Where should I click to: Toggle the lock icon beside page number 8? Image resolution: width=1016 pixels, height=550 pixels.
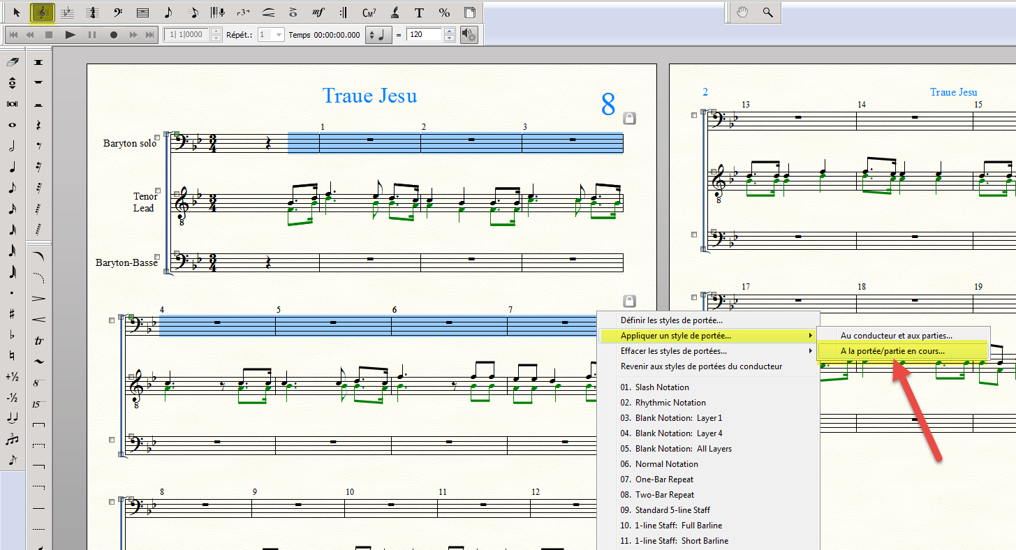pyautogui.click(x=629, y=118)
